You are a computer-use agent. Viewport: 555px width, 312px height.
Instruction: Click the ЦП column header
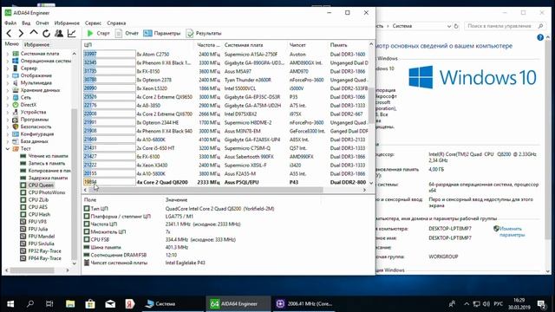pyautogui.click(x=138, y=45)
